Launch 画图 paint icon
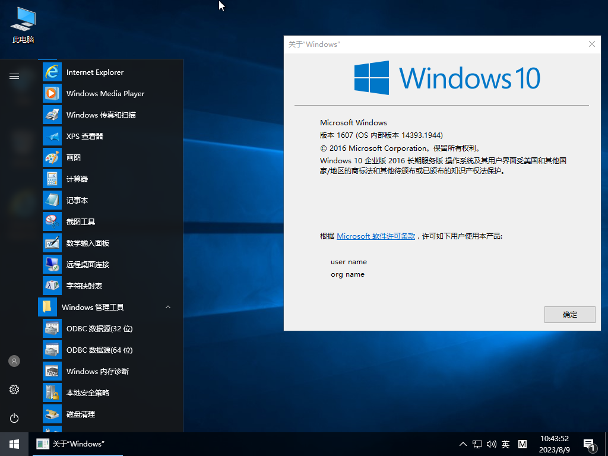The image size is (608, 456). (x=52, y=157)
